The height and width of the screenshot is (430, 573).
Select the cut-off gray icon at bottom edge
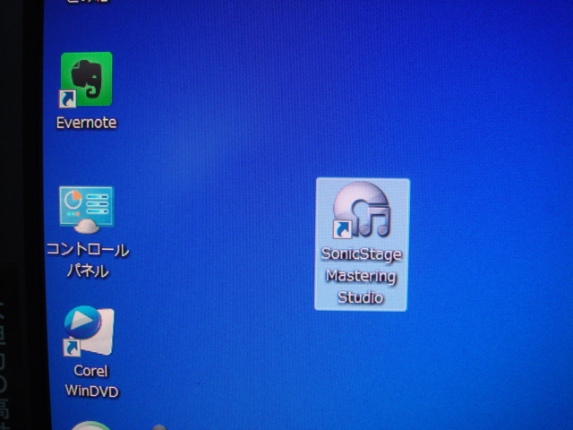coord(159,426)
